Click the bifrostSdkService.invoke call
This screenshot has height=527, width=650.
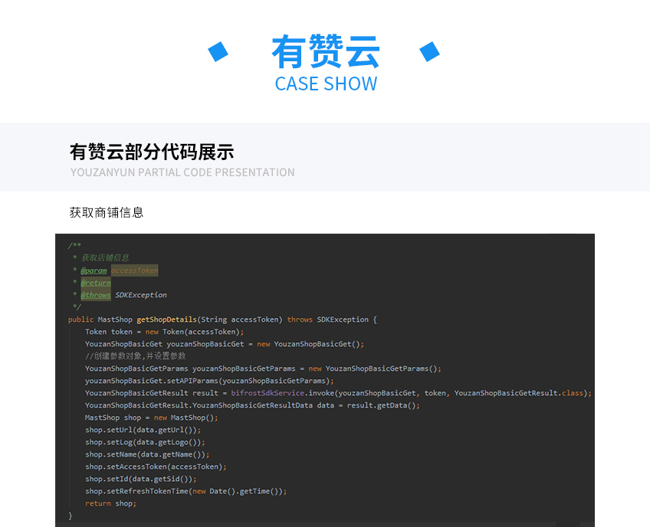[282, 393]
